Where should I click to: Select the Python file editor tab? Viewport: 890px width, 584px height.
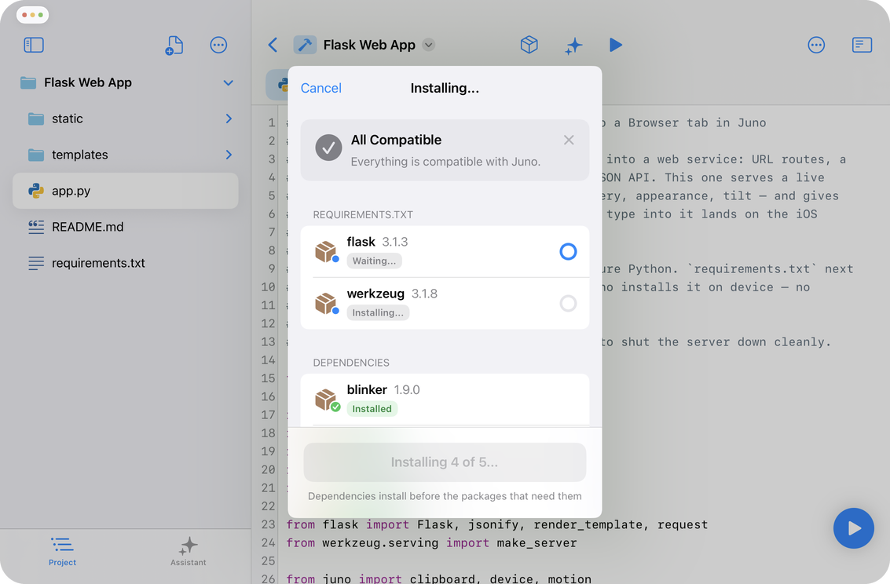[x=277, y=85]
